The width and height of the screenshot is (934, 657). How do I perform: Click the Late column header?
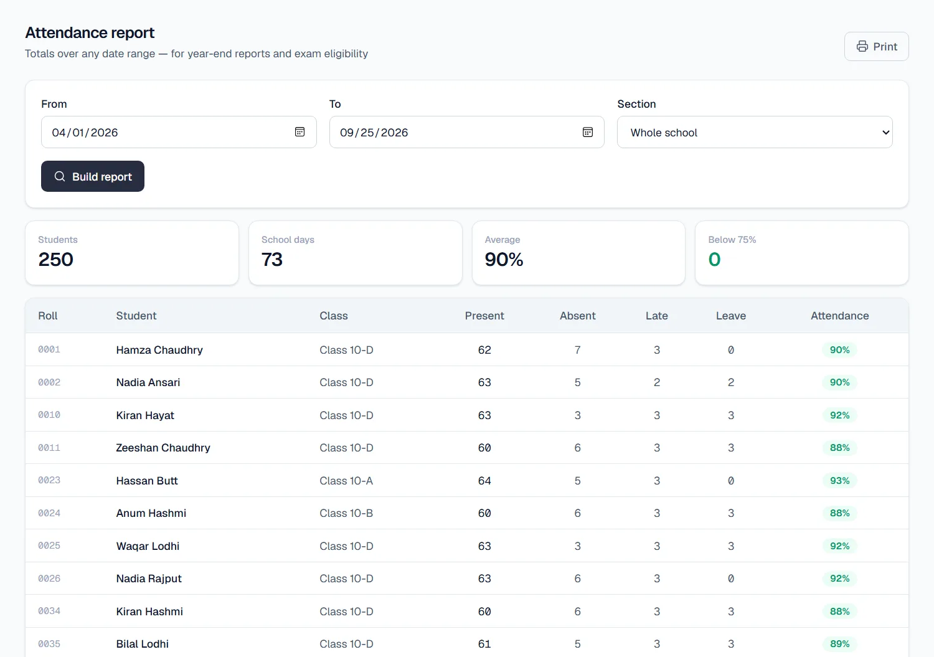coord(657,316)
